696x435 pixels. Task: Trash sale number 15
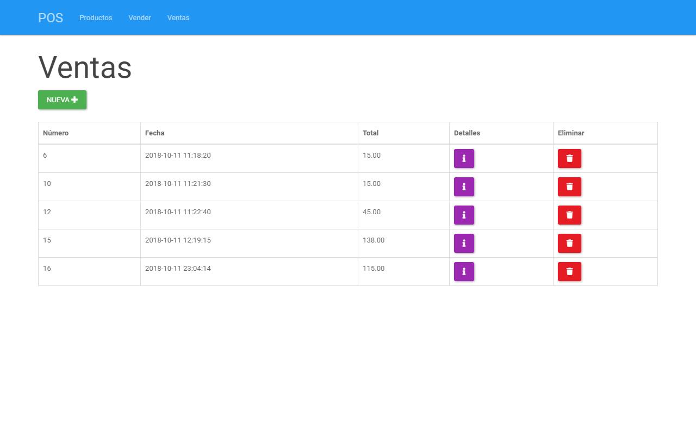(x=569, y=243)
